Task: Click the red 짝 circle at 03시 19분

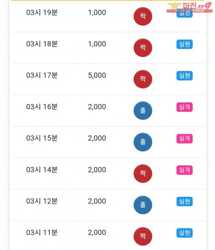Action: (x=143, y=16)
